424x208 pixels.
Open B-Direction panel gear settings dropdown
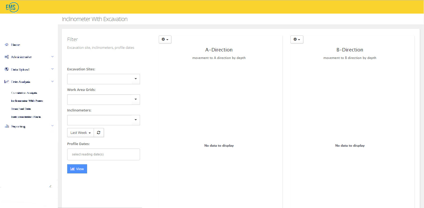coord(297,39)
